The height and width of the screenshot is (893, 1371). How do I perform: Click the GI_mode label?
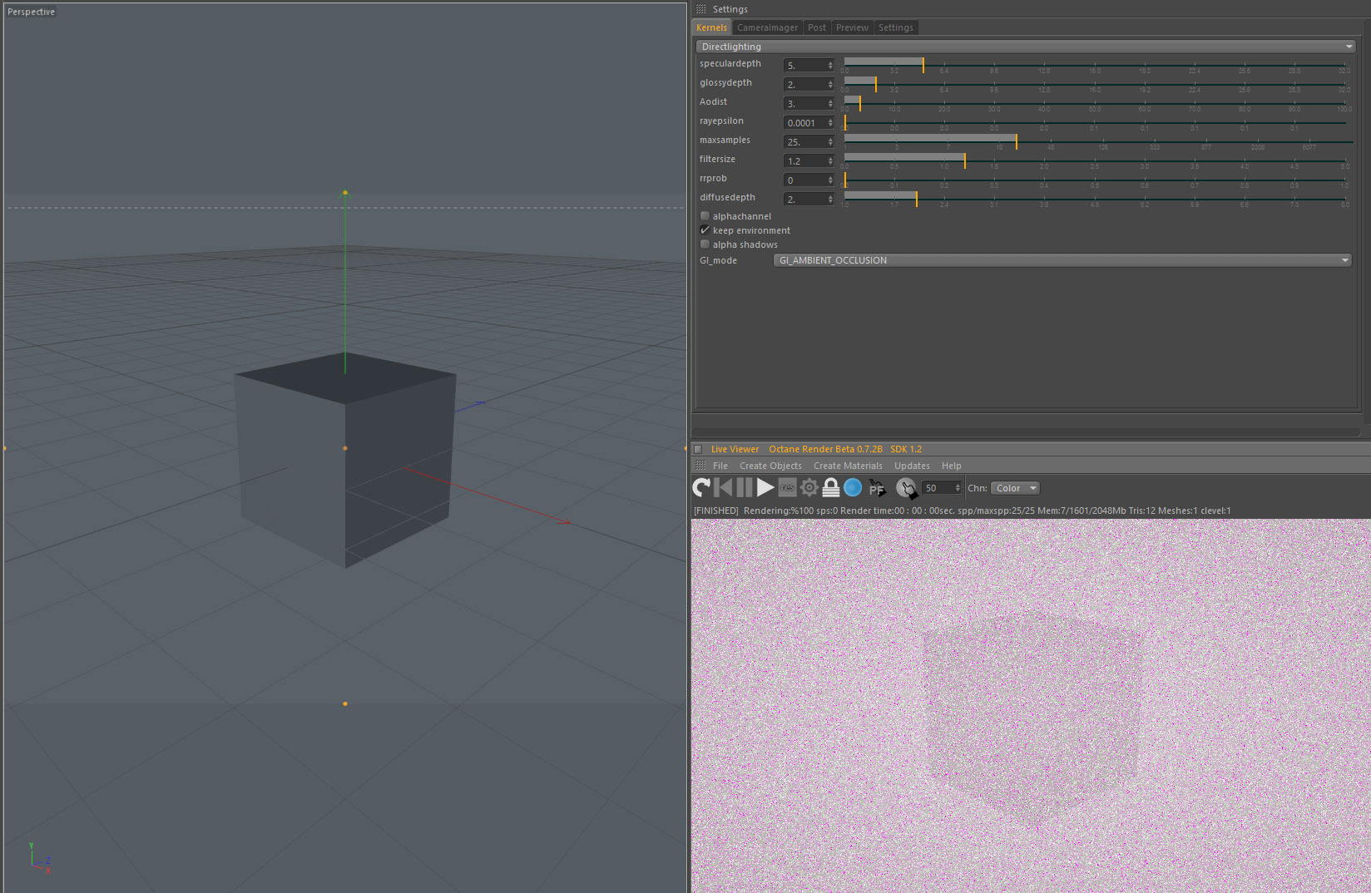tap(718, 260)
